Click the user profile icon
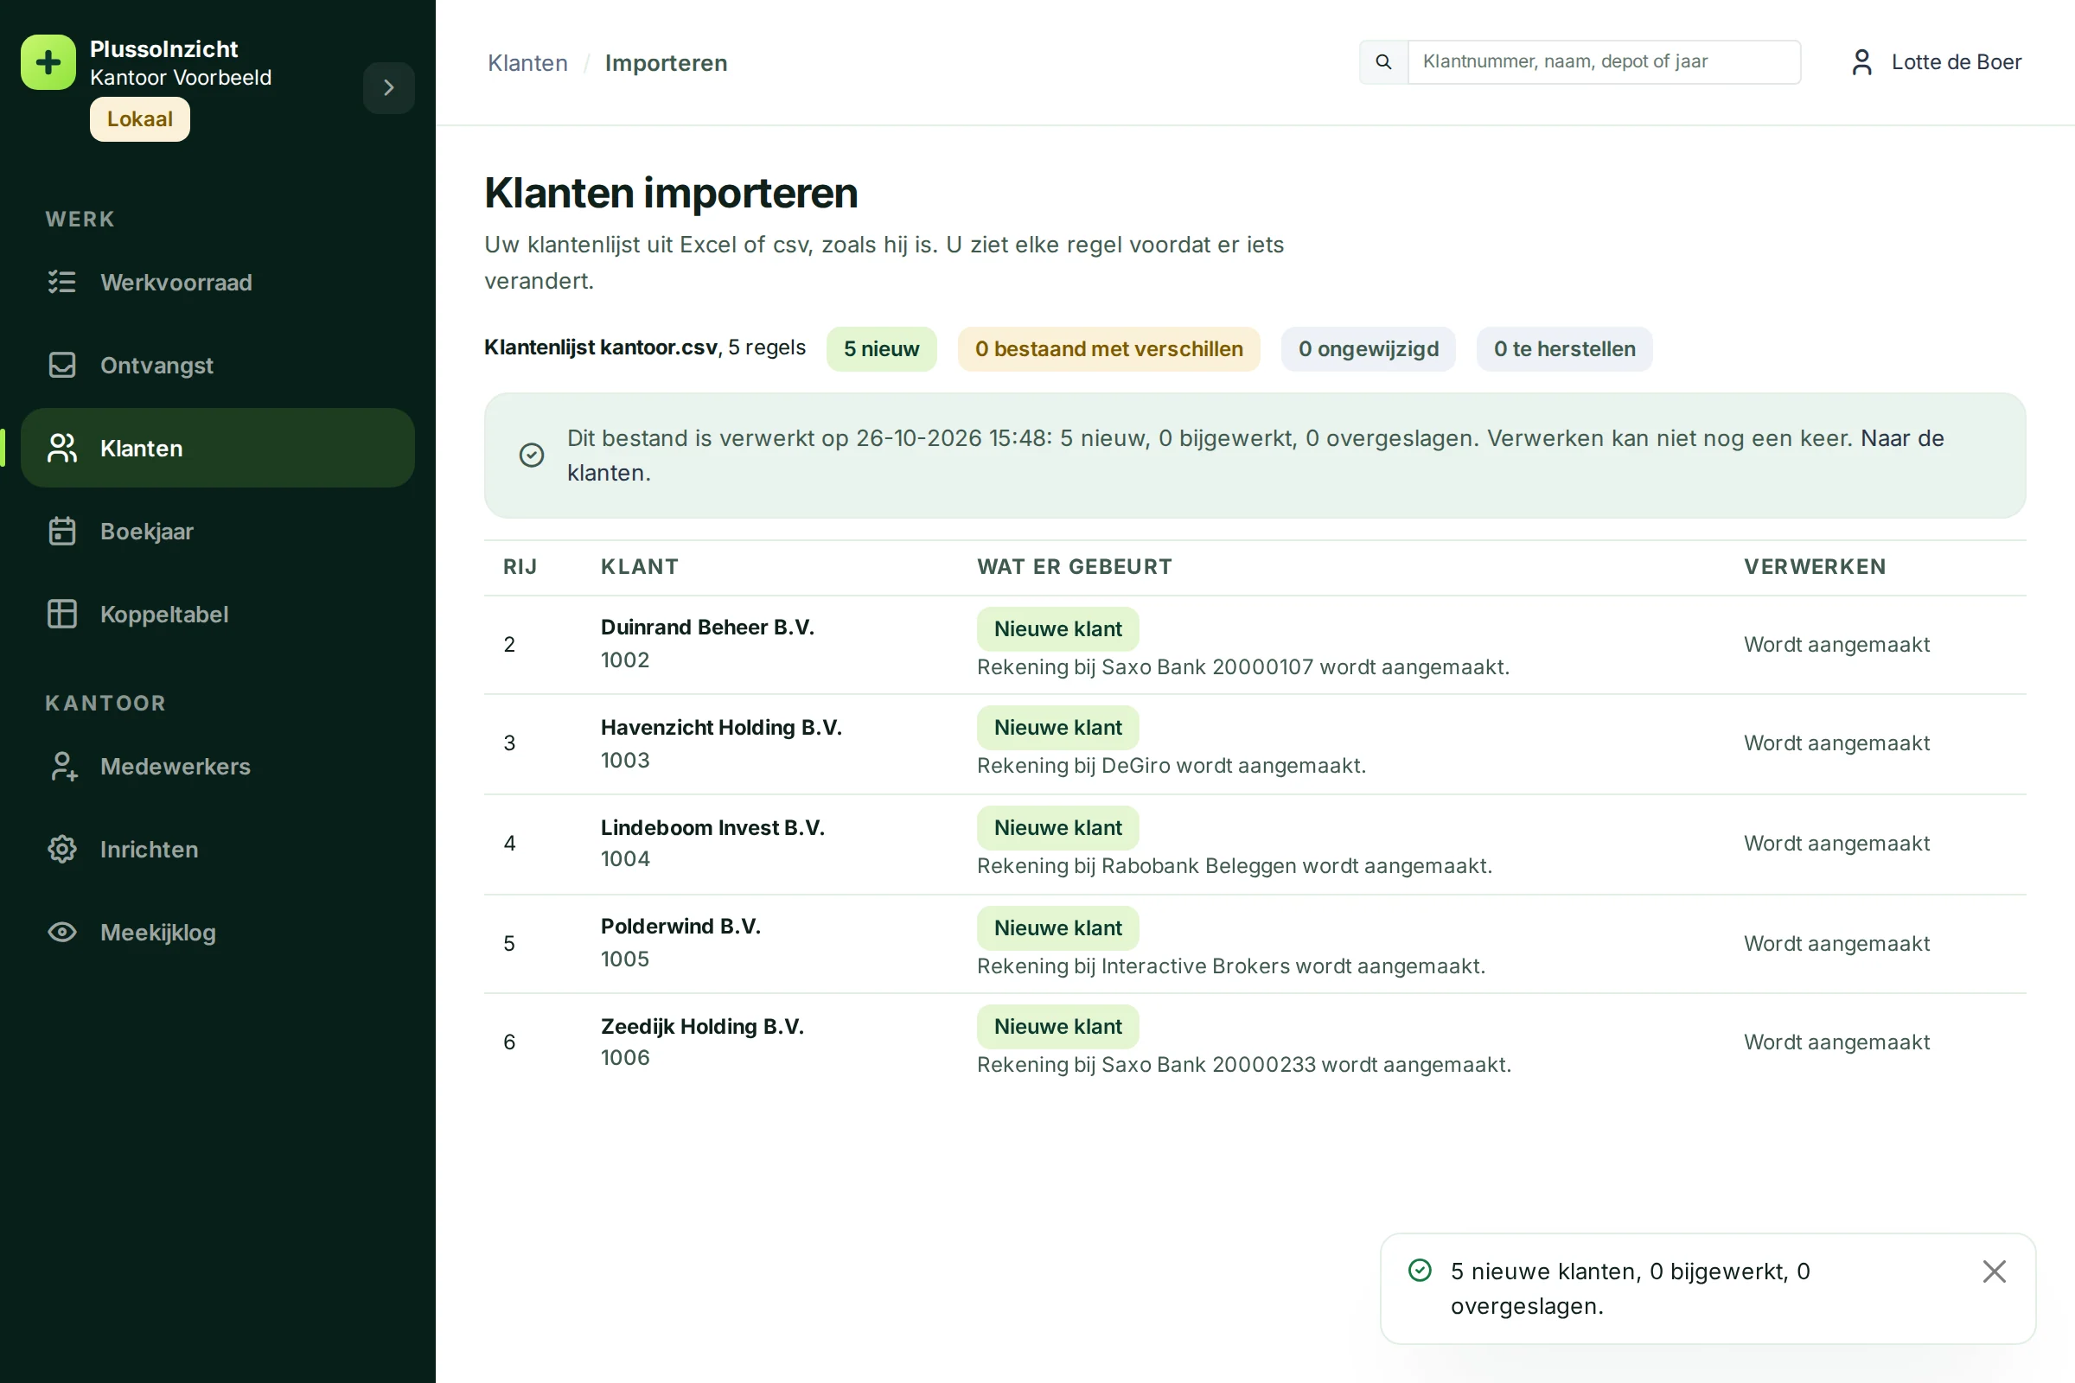Image resolution: width=2075 pixels, height=1383 pixels. click(x=1861, y=61)
